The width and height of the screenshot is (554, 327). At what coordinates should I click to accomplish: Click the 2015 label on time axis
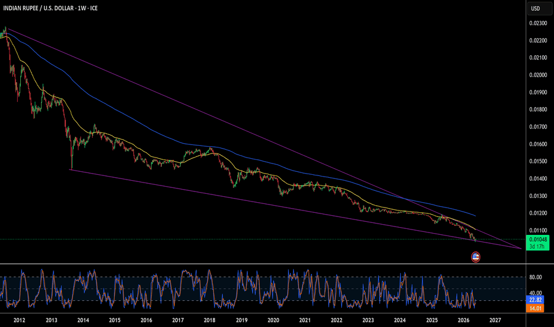[x=115, y=320]
